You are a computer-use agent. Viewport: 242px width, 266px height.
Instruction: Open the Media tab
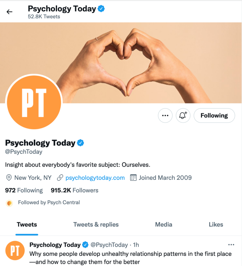tap(163, 225)
